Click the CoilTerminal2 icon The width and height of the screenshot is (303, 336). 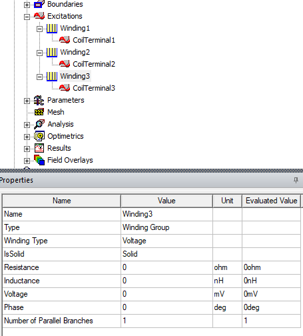pos(65,64)
